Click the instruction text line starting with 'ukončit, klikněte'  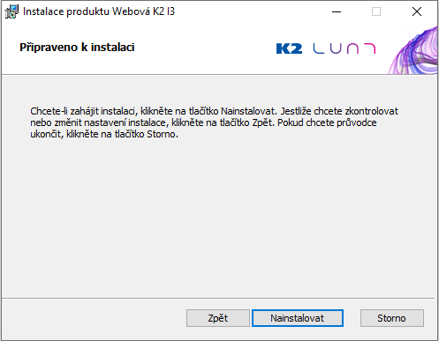104,134
